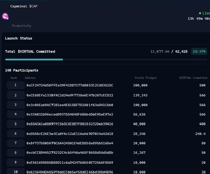Click the 40,000 points pledged value

click(x=139, y=124)
